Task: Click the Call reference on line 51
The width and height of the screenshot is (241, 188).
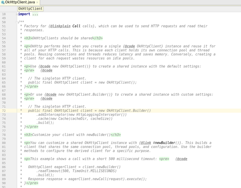Action: point(77,26)
